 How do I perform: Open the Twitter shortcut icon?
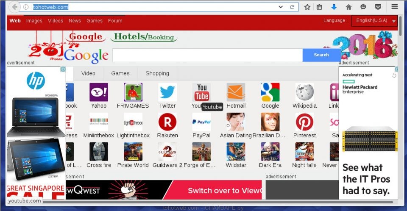click(x=167, y=92)
